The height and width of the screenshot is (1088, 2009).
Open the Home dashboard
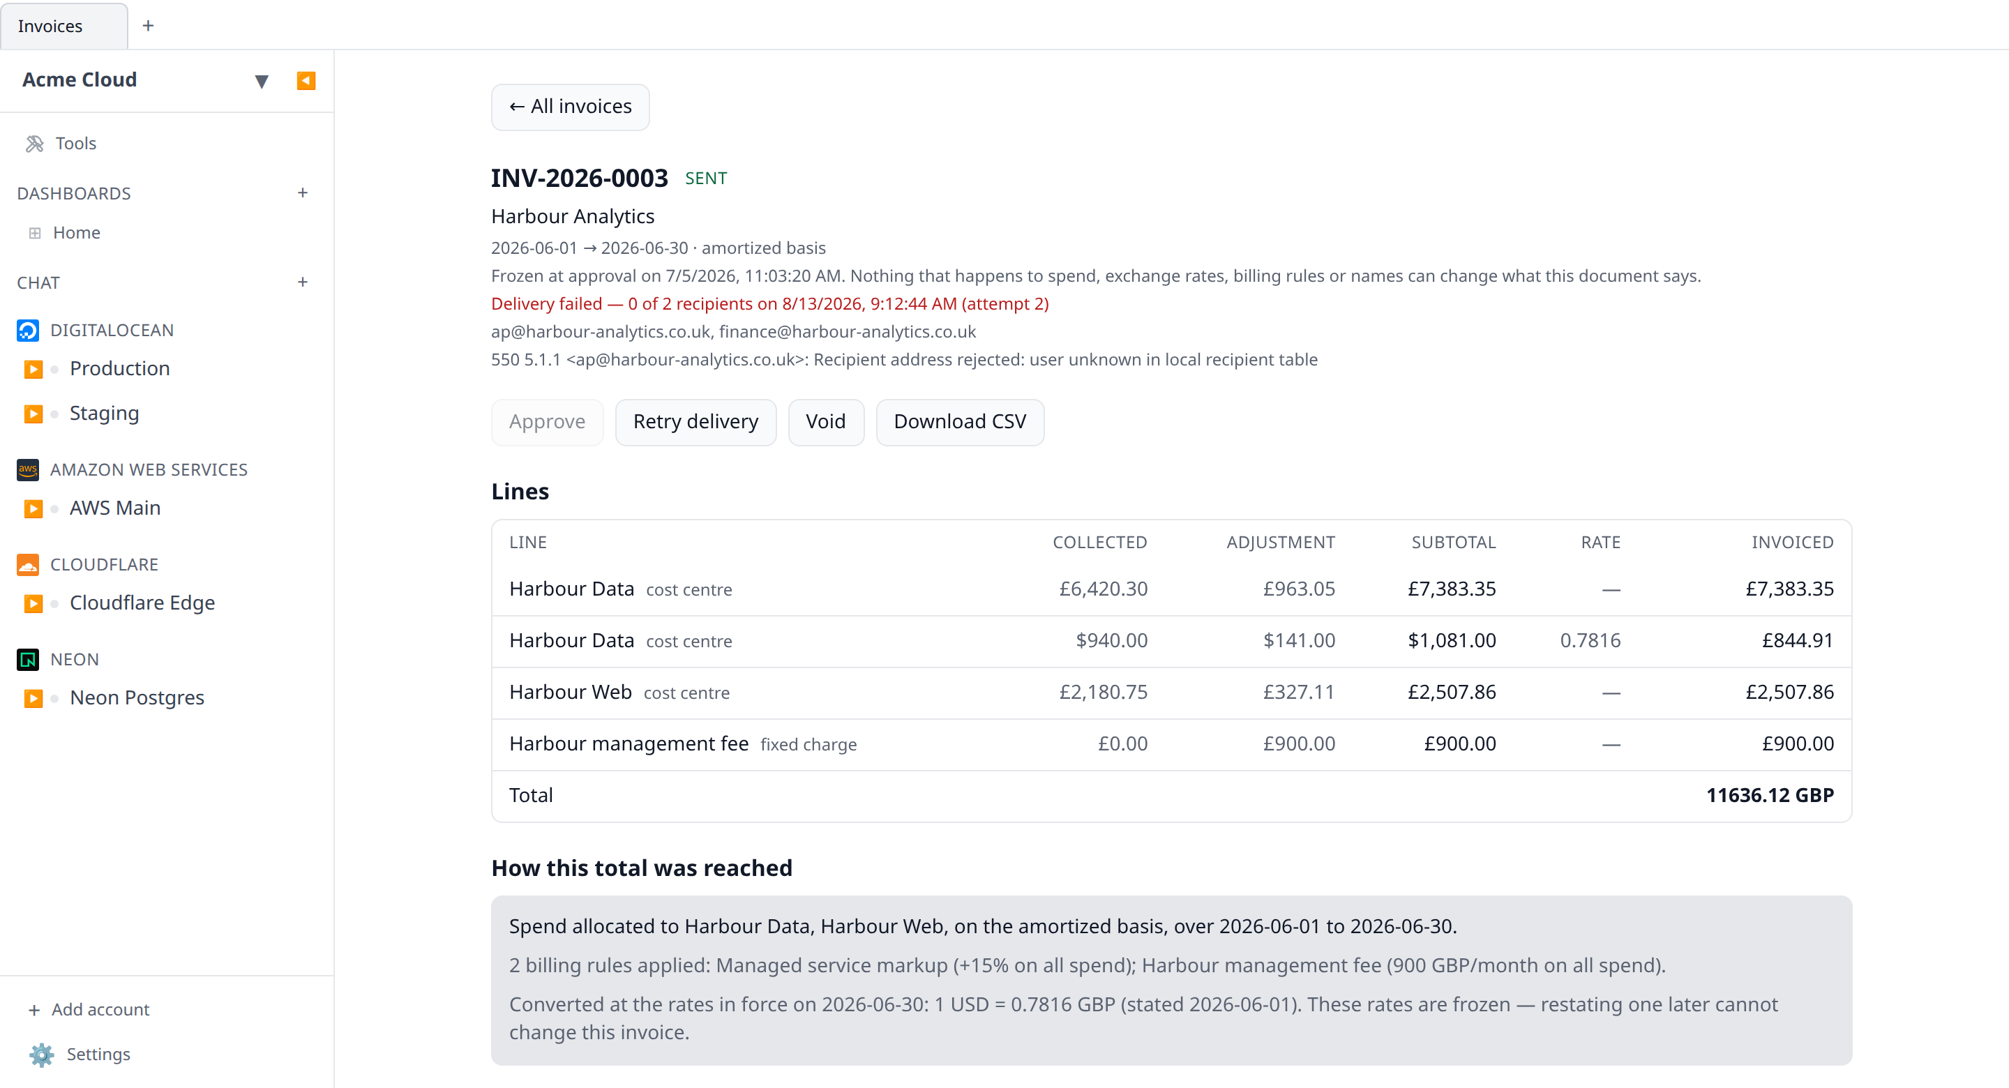click(77, 233)
